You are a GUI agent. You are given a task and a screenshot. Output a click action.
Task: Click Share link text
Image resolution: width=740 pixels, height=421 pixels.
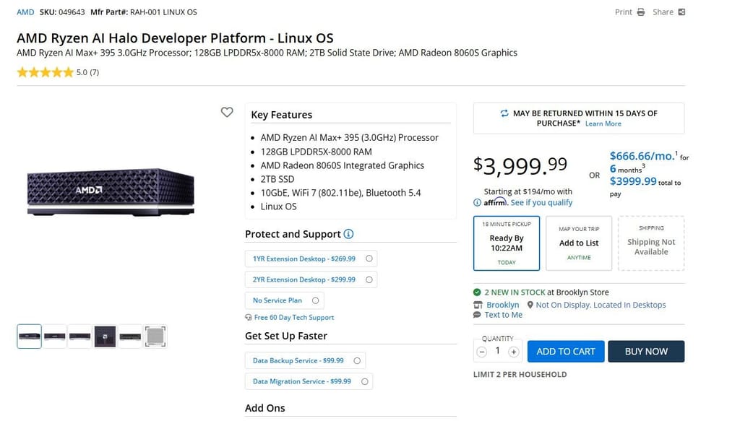coord(663,12)
